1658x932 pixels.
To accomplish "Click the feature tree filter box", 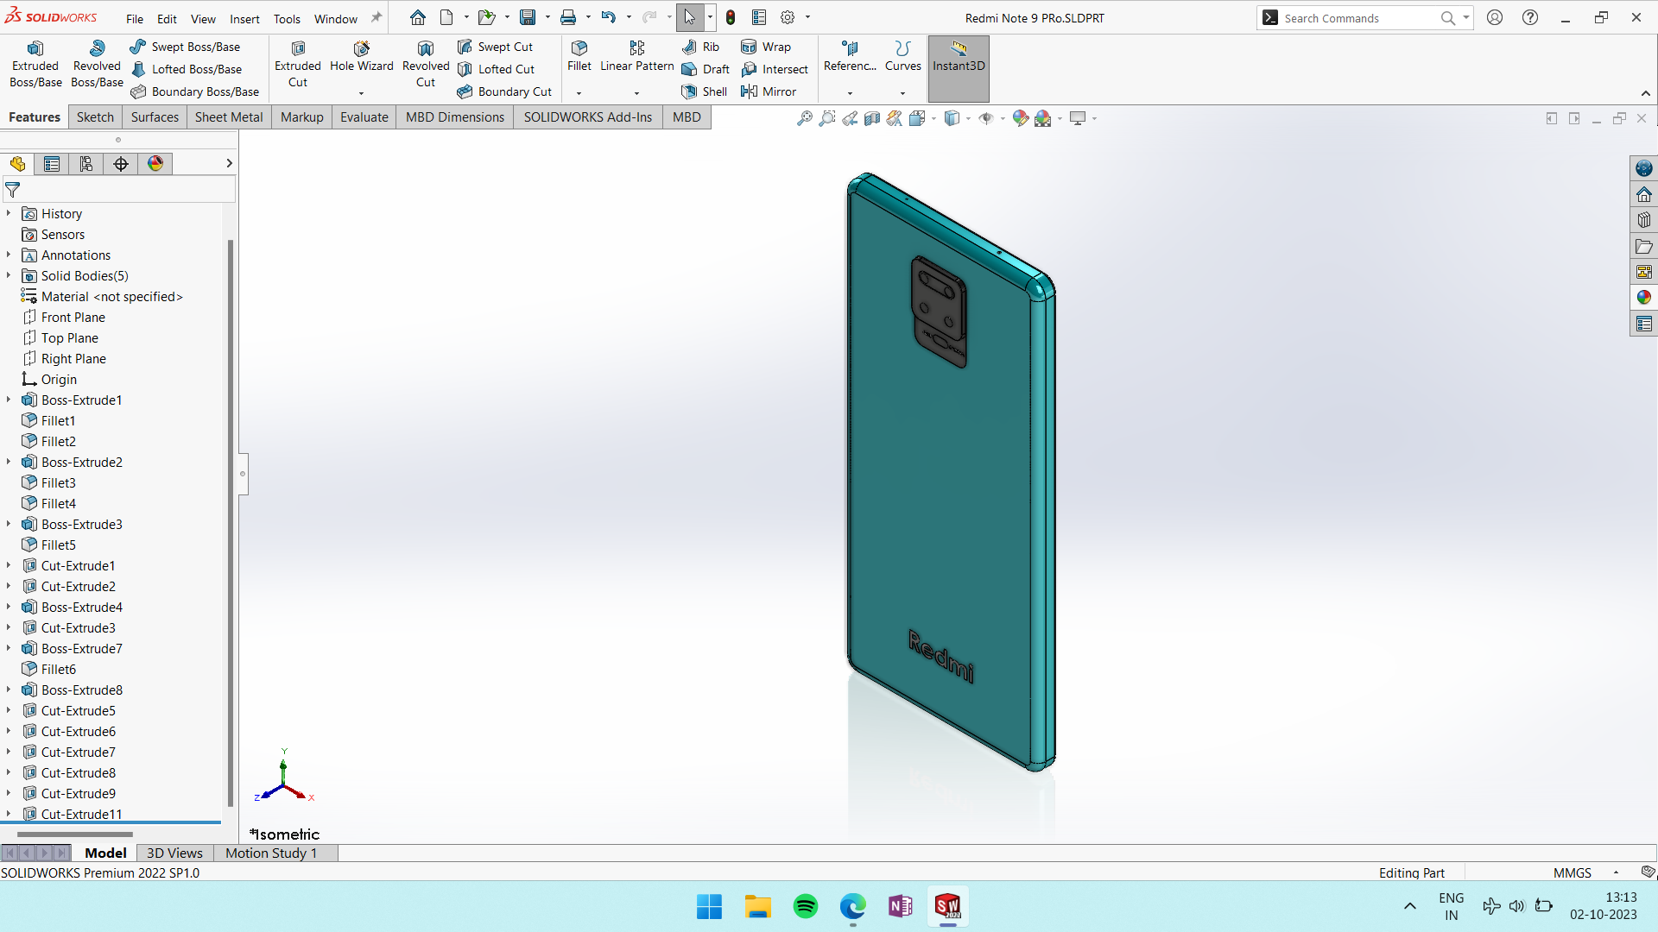I will pyautogui.click(x=119, y=189).
